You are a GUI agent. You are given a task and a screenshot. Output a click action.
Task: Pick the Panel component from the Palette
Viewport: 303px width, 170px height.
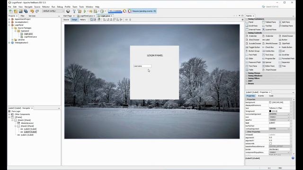pos(250,22)
